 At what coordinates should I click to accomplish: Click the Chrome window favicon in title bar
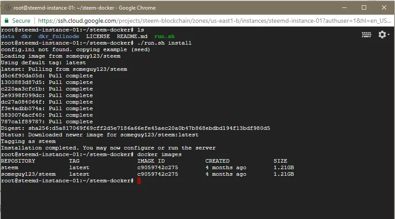coord(7,7)
